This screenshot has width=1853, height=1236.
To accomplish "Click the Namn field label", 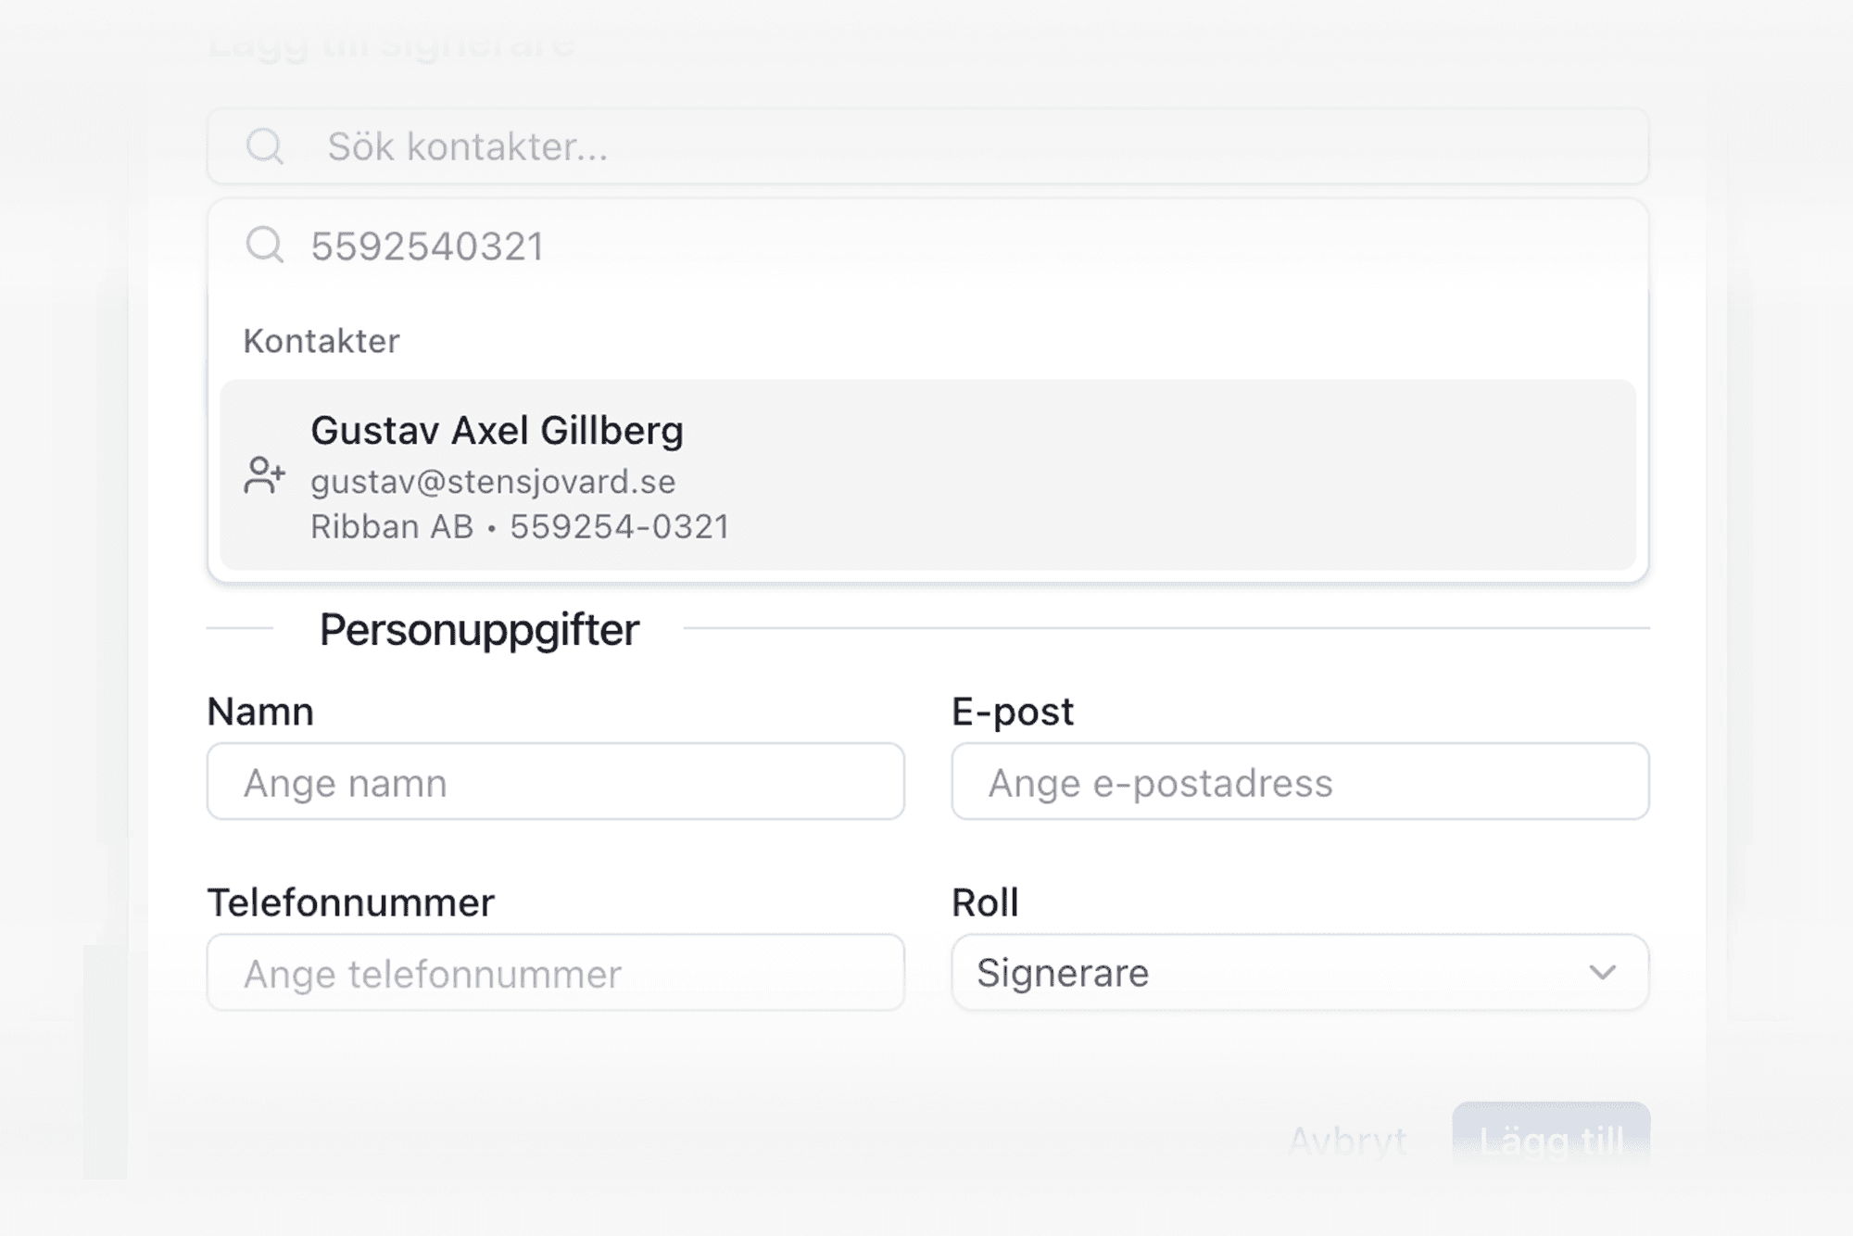I will click(x=260, y=712).
